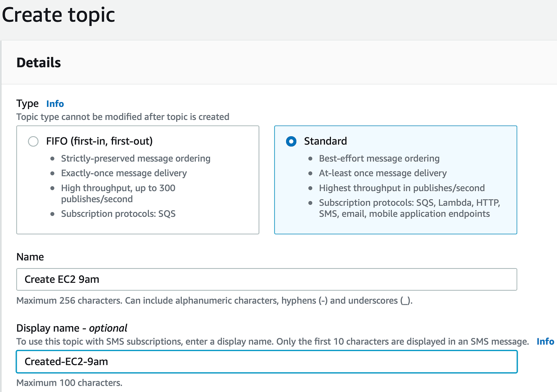Click the Subscription protocols SQS text
557x392 pixels.
click(118, 214)
